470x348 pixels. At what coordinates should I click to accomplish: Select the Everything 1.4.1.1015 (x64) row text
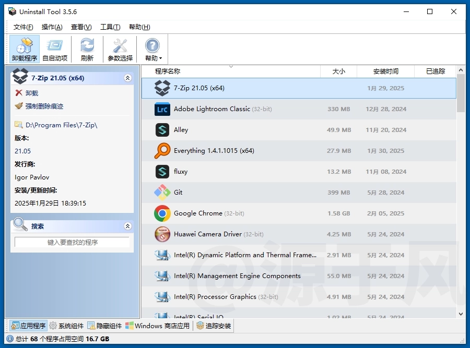[x=214, y=151]
